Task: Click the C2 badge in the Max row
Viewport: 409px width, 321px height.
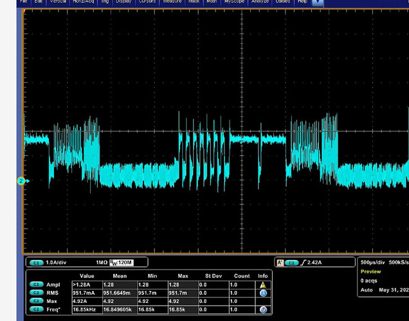Action: 37,301
